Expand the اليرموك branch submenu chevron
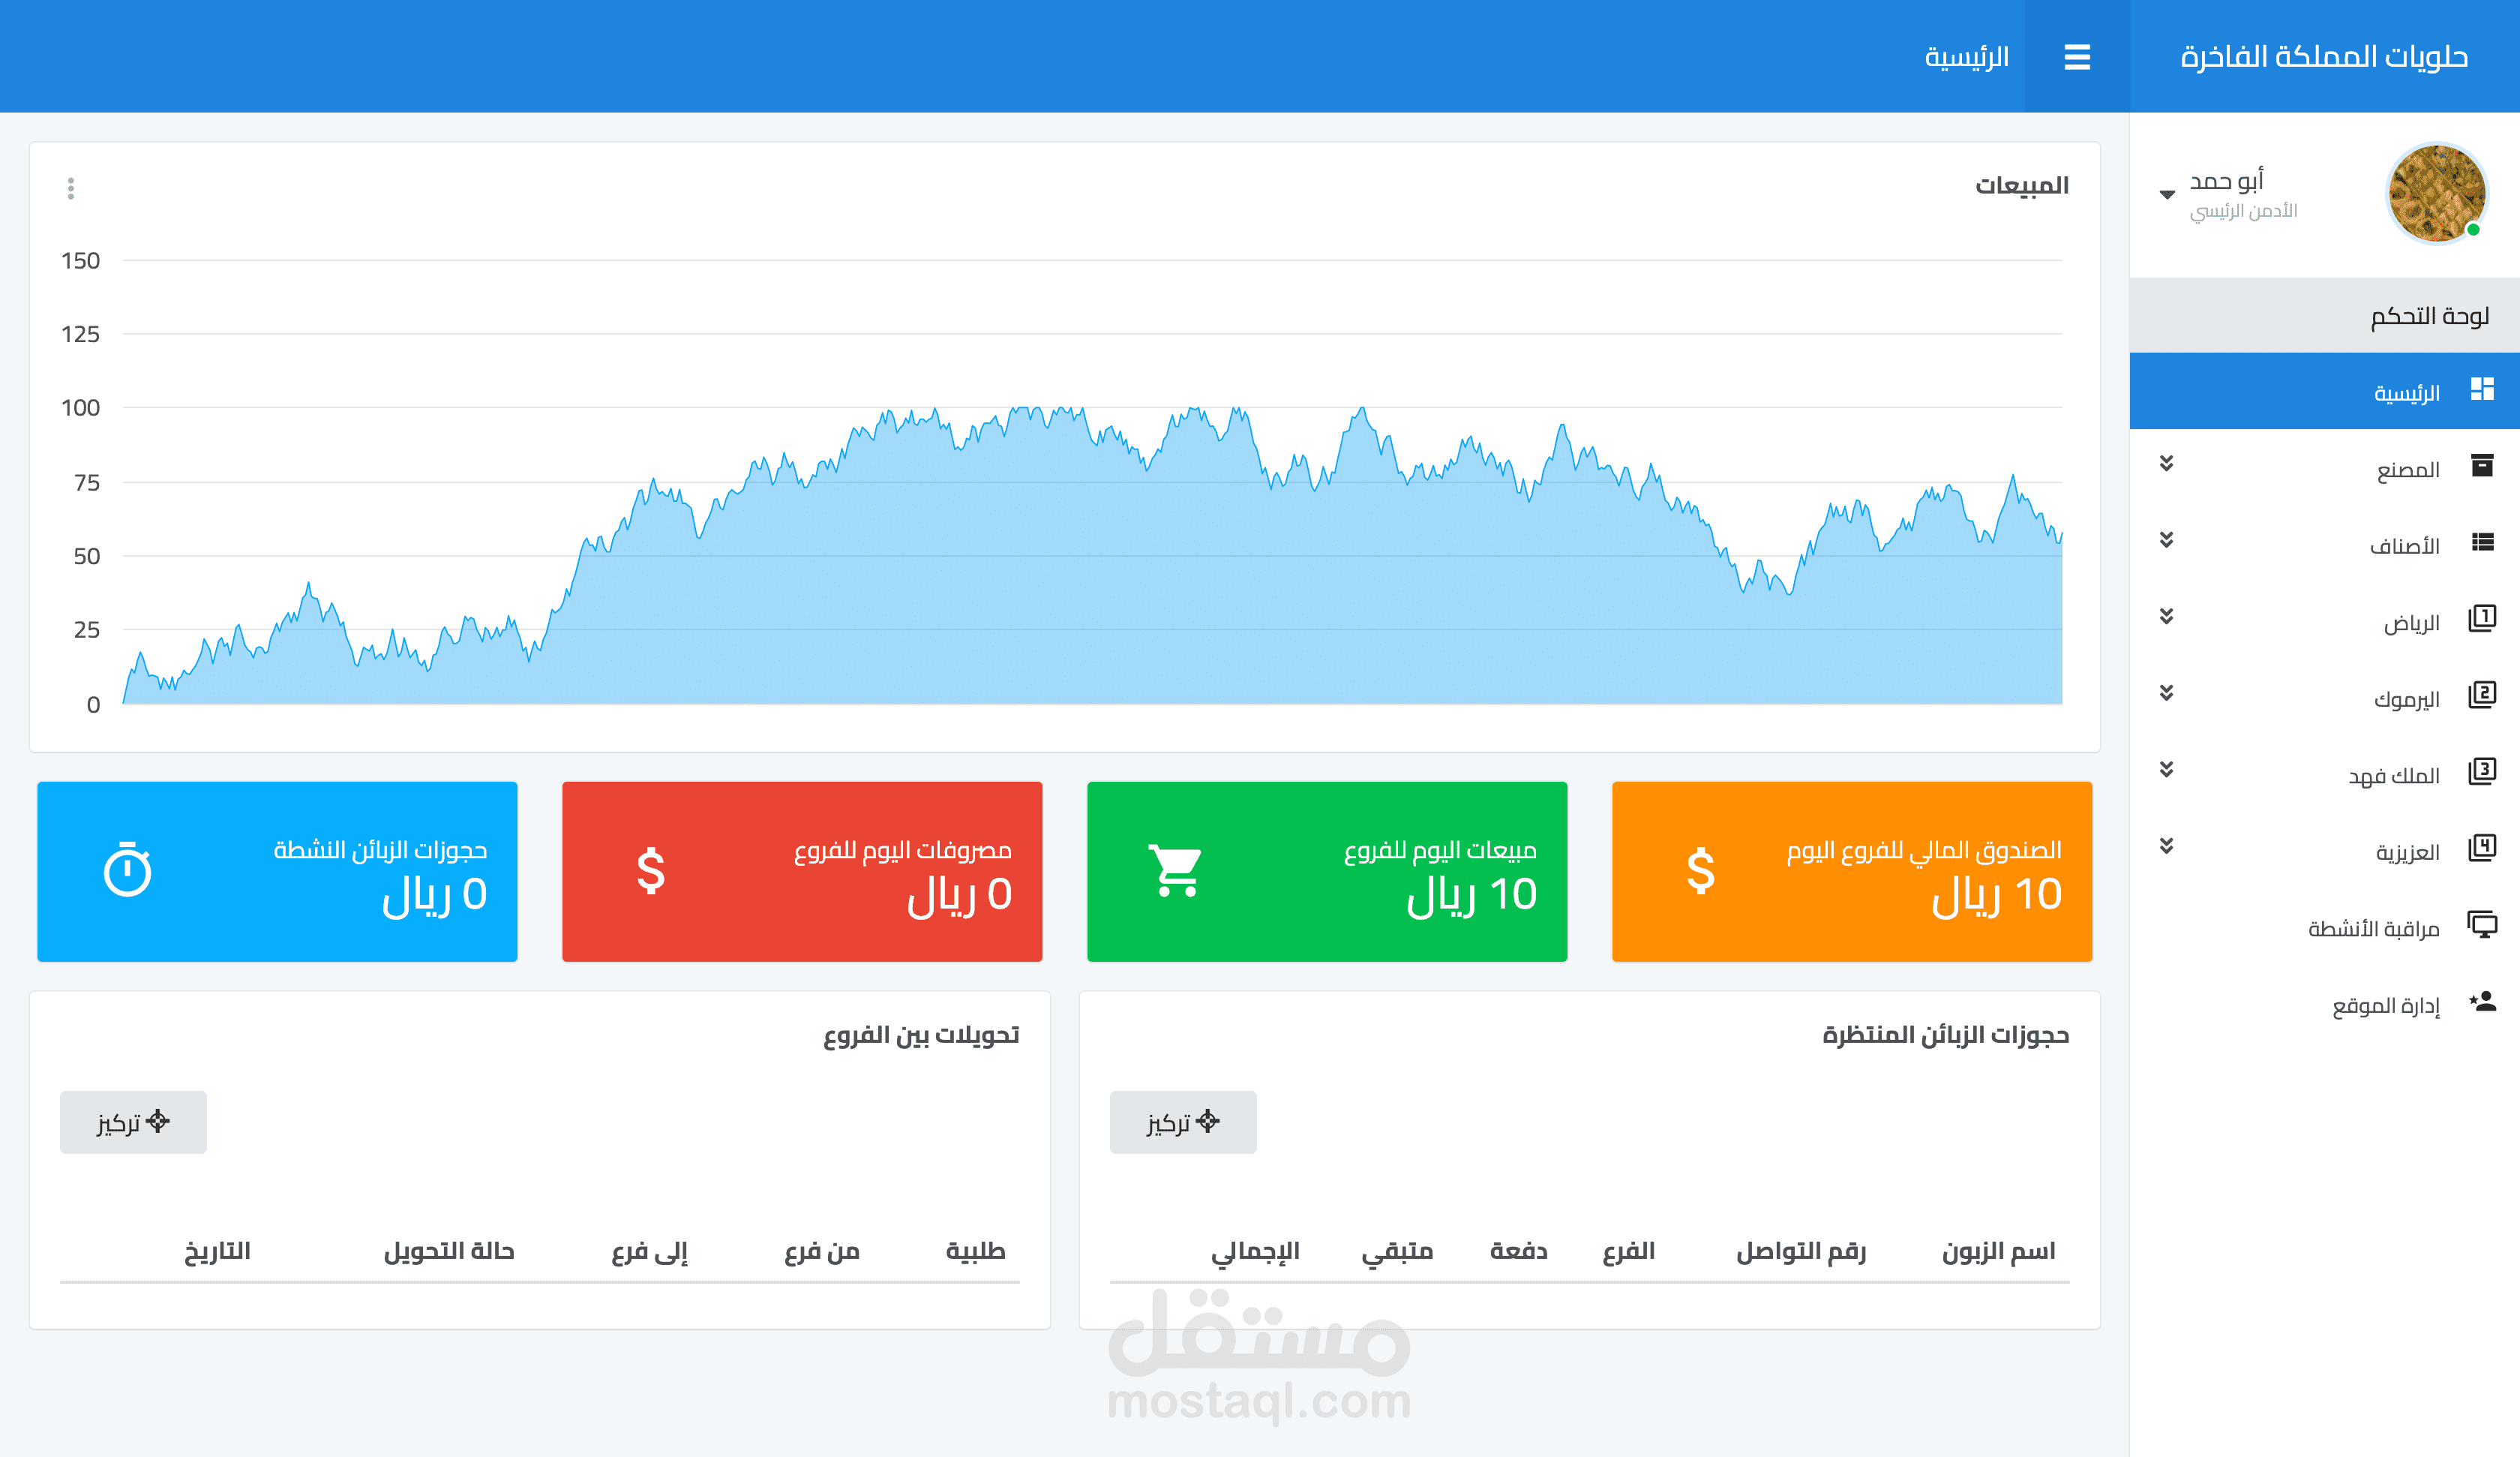2520x1457 pixels. pyautogui.click(x=2166, y=692)
